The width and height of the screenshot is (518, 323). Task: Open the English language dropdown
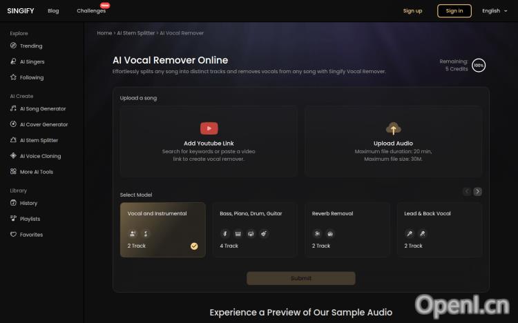tap(495, 11)
